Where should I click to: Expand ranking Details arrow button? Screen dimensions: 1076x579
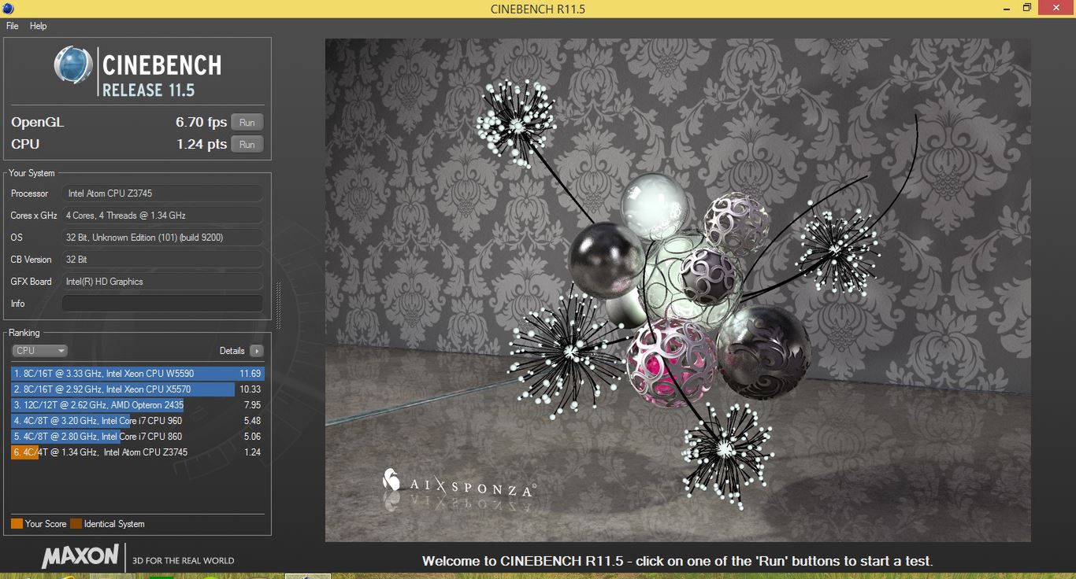(257, 351)
